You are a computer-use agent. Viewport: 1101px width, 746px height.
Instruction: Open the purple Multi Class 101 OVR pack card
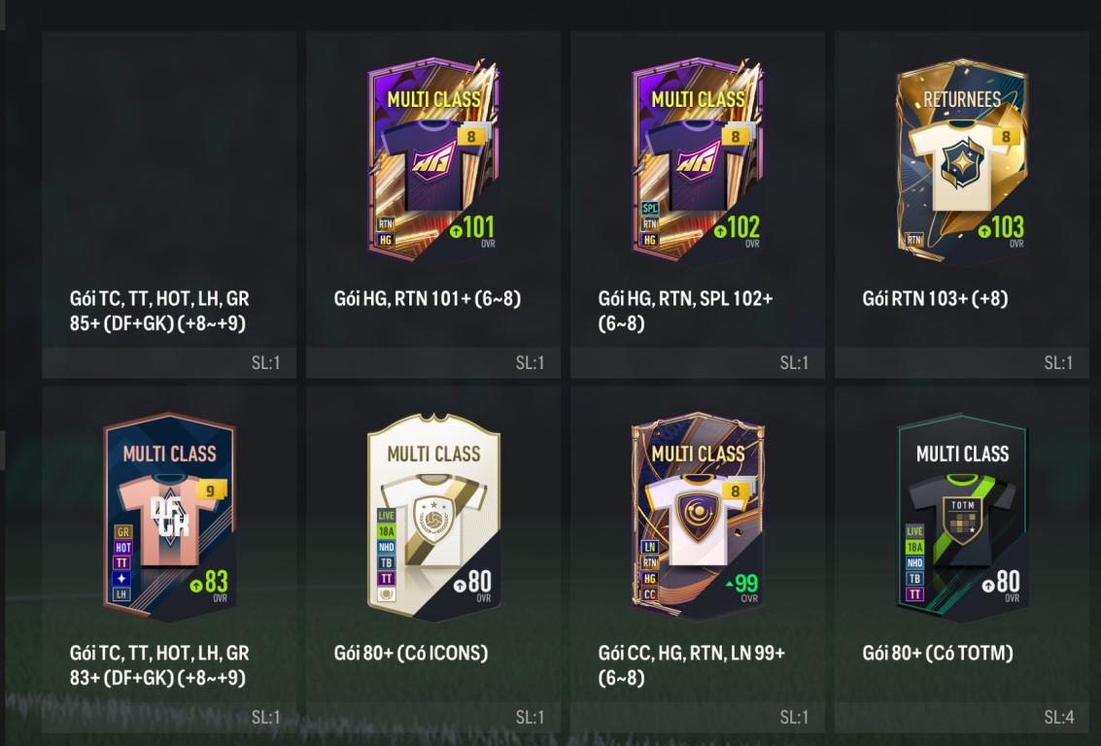click(433, 159)
